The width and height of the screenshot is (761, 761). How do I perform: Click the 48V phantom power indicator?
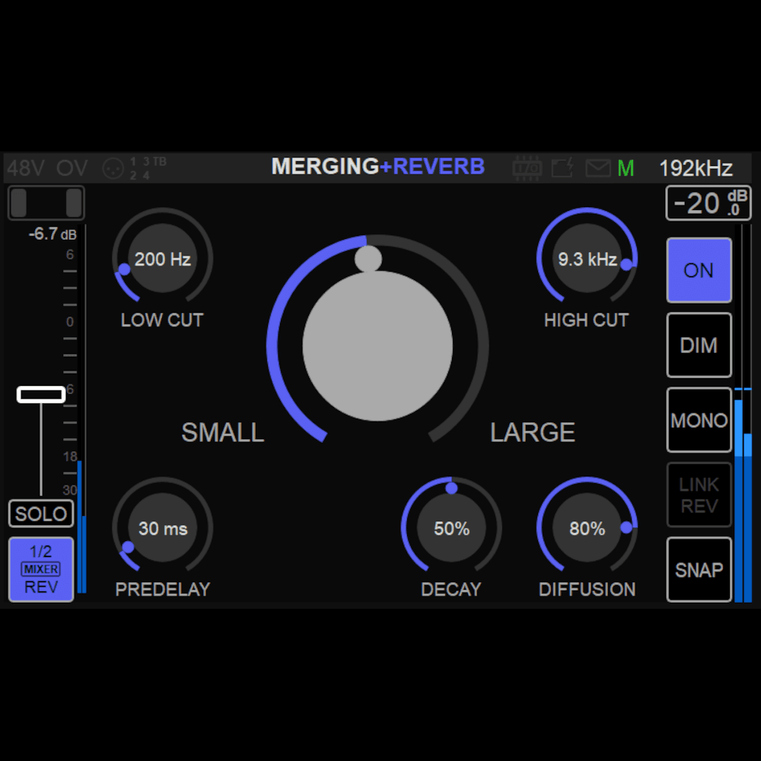tap(27, 168)
